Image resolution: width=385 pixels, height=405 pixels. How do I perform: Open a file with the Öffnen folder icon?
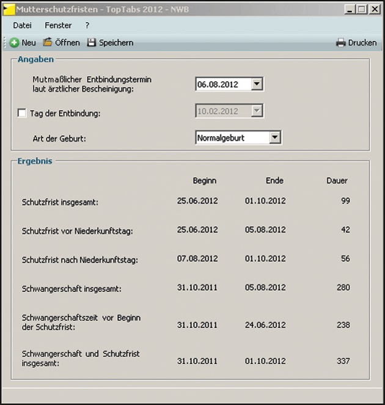pyautogui.click(x=48, y=43)
